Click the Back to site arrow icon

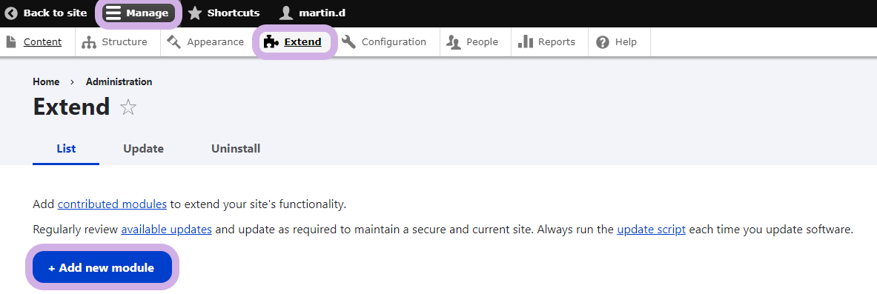pos(11,13)
